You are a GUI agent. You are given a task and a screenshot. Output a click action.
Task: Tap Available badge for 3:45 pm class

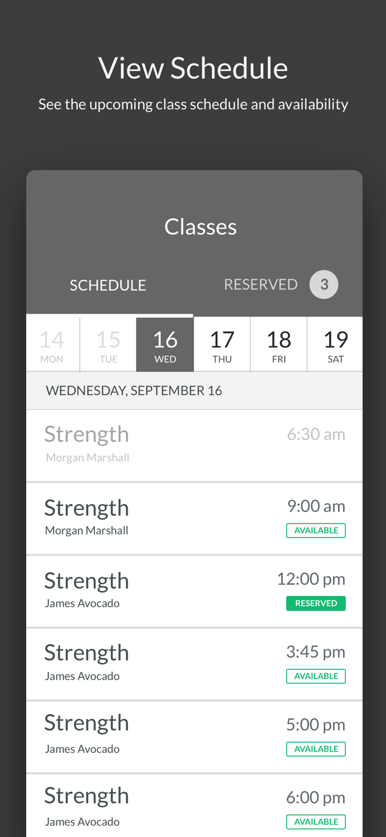pyautogui.click(x=316, y=676)
